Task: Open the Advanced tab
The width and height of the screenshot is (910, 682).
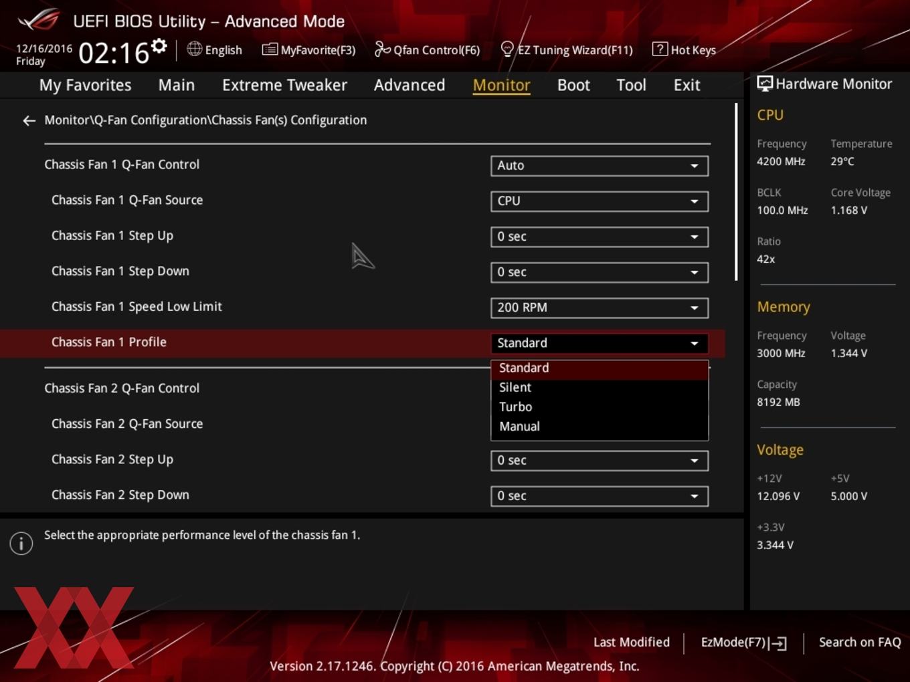Action: tap(409, 85)
